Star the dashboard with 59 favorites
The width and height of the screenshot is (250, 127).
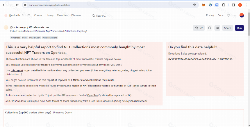click(199, 28)
